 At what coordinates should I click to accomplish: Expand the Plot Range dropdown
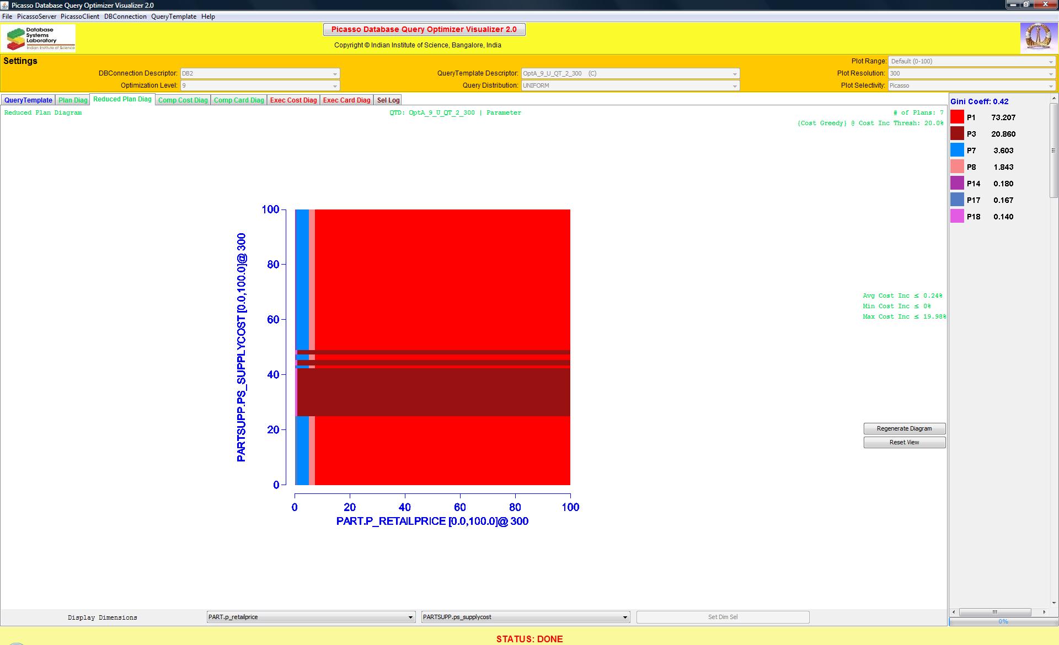tap(1050, 62)
